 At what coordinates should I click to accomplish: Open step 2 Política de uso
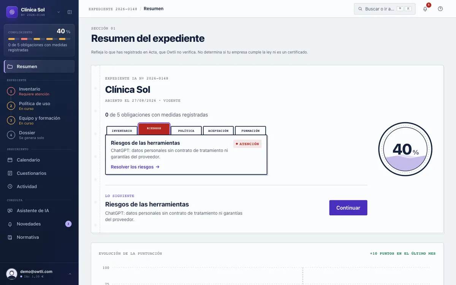[39, 106]
